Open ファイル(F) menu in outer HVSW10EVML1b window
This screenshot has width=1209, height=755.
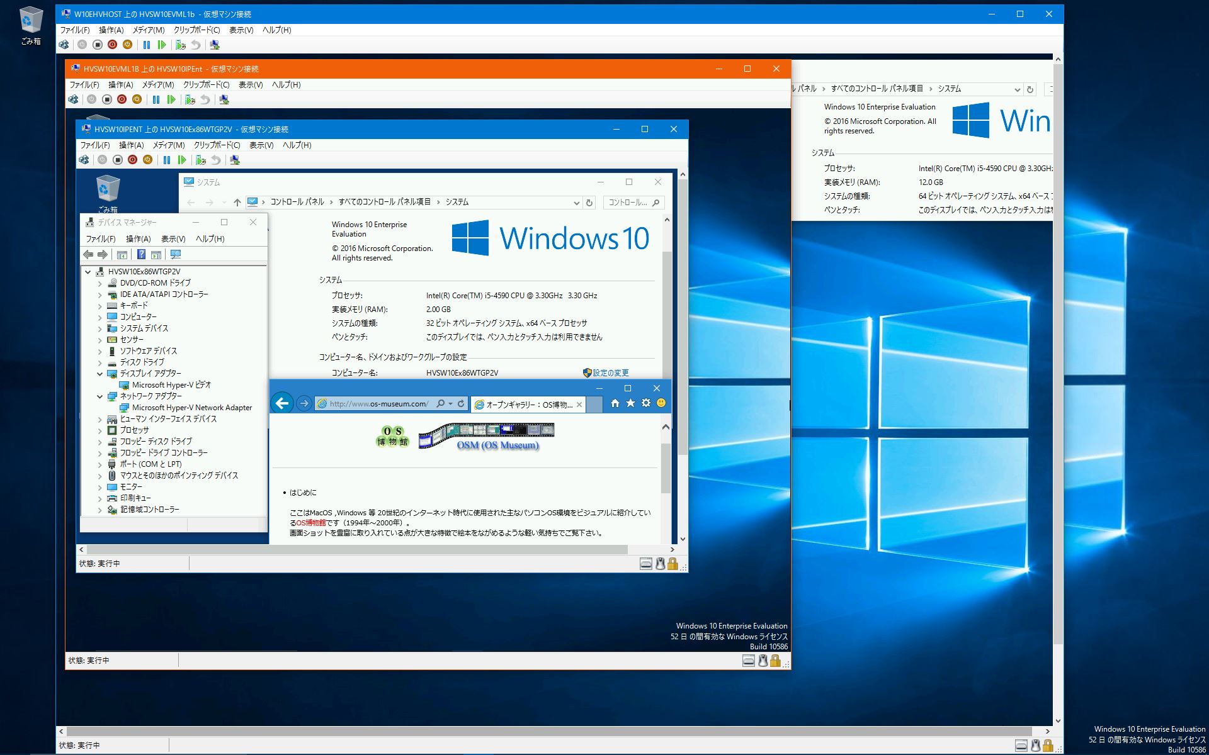pyautogui.click(x=75, y=30)
